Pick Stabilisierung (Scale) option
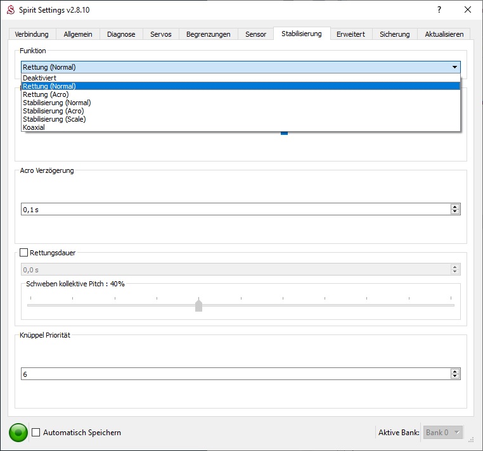Screen dimensions: 483x451 [54, 119]
